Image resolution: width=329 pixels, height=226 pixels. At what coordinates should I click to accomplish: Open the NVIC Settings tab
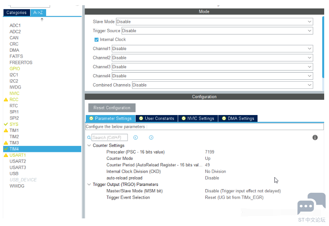(198, 119)
